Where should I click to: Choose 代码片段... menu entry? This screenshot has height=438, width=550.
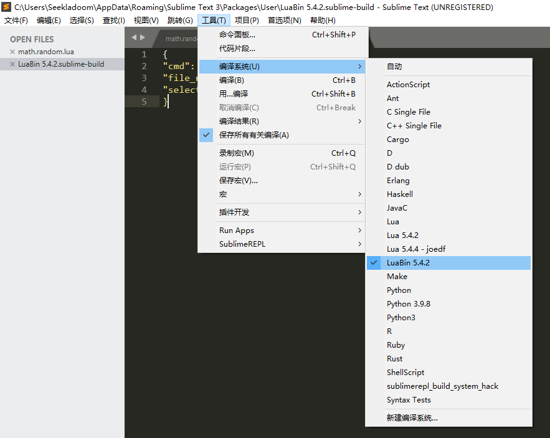[x=282, y=49]
